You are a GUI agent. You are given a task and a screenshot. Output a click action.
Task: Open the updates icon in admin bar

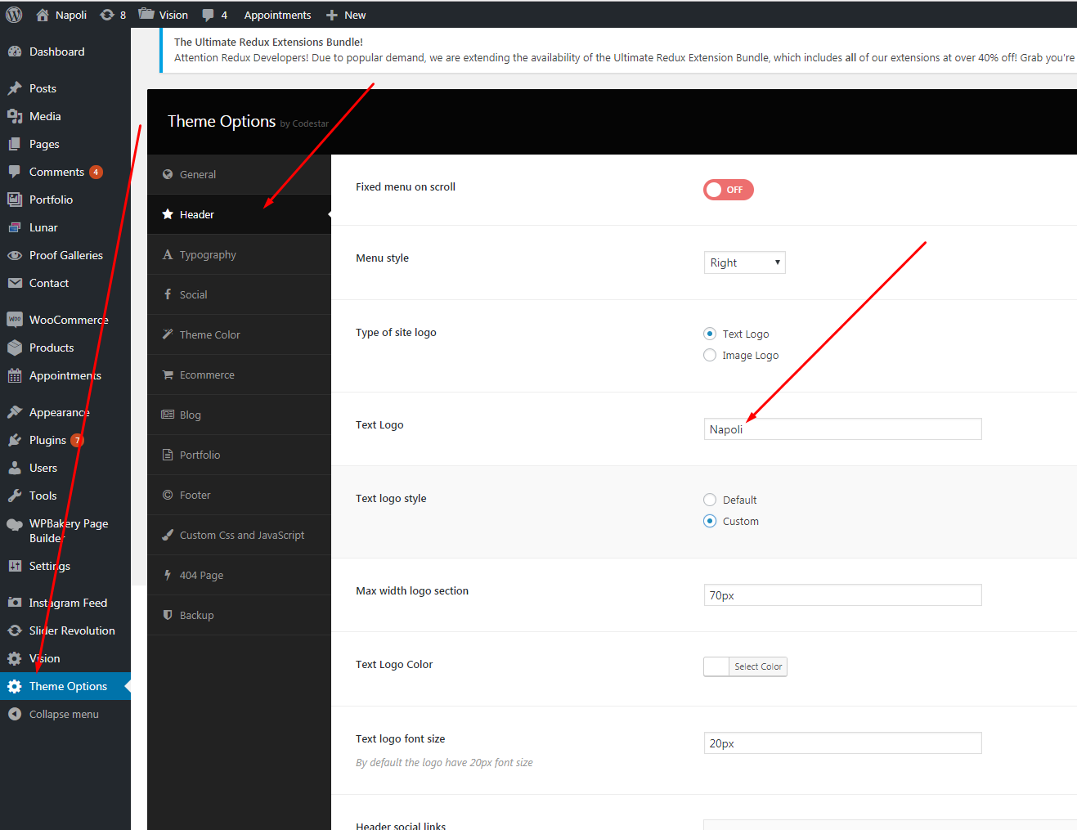coord(107,15)
